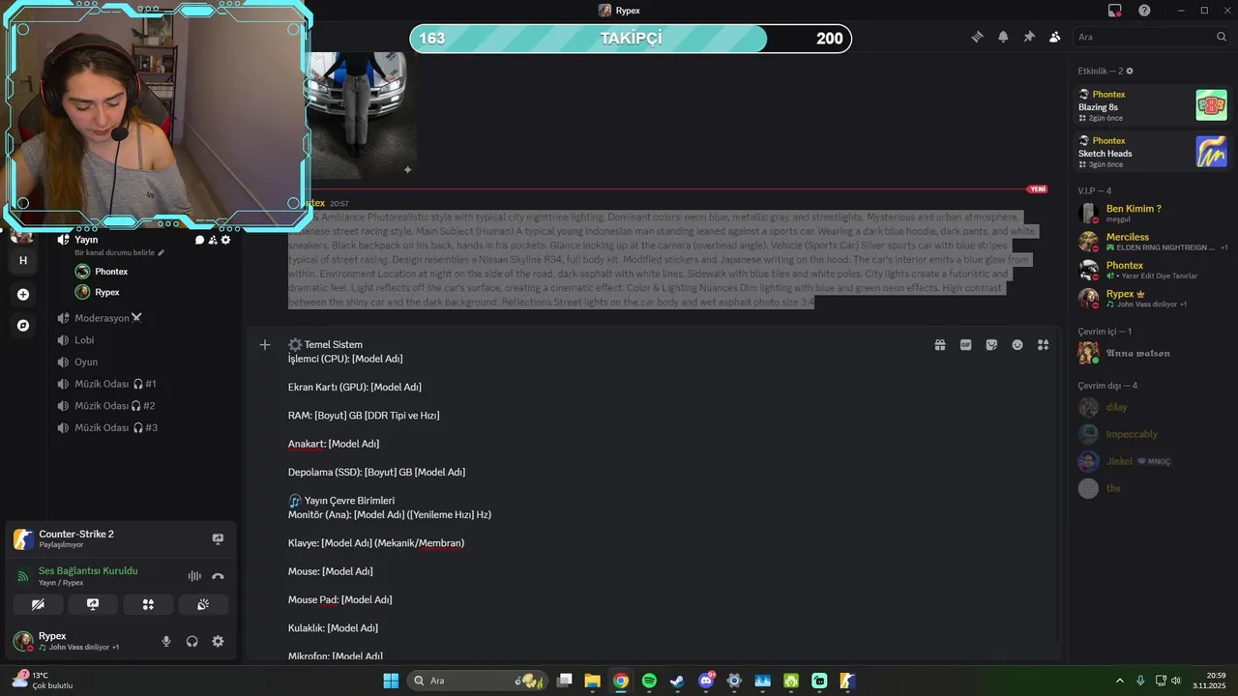Open Steam from the taskbar
Screen dimensions: 1238x696
(x=677, y=681)
